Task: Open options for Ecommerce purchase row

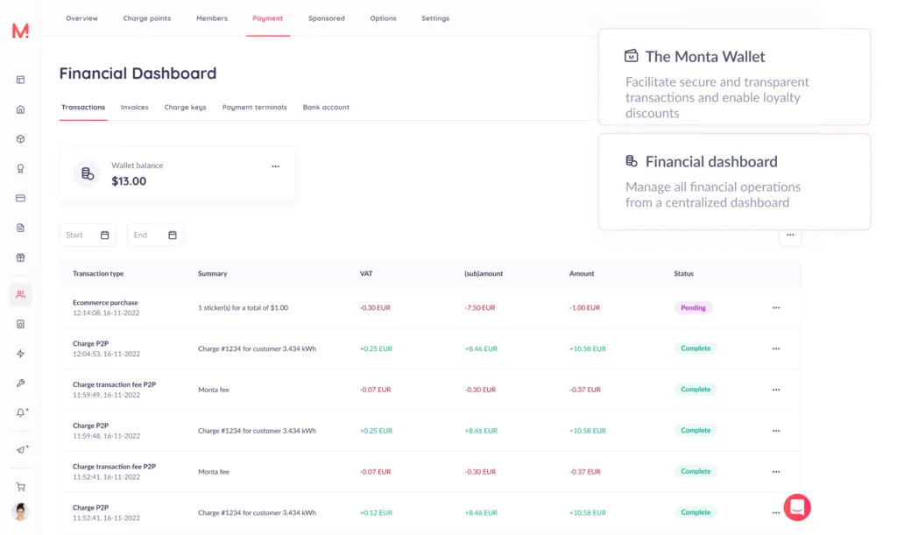Action: tap(776, 307)
